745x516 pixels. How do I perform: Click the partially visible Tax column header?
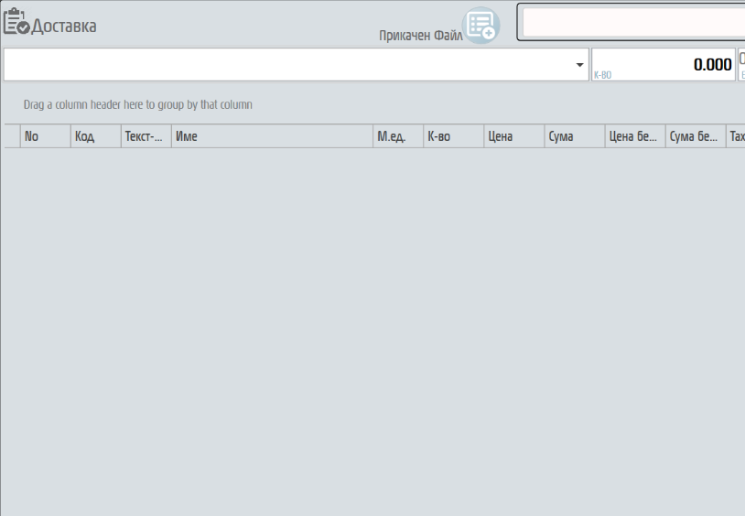(x=736, y=136)
